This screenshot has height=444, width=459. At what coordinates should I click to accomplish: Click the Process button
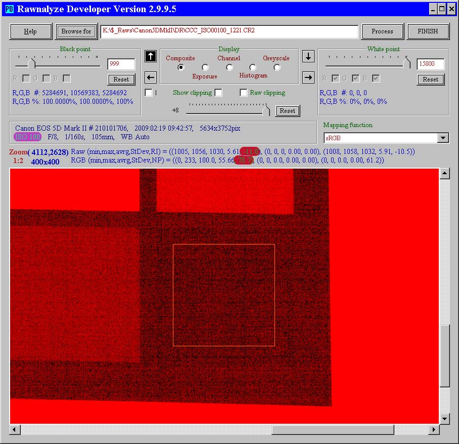[382, 31]
